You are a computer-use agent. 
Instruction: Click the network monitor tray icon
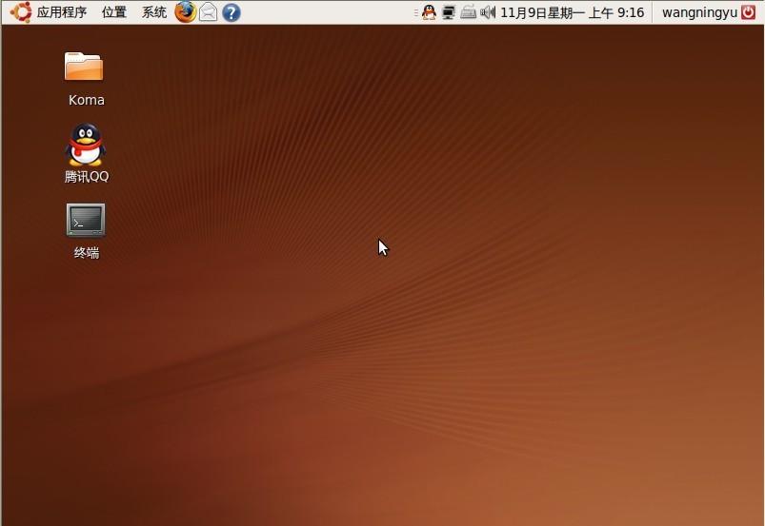[449, 12]
